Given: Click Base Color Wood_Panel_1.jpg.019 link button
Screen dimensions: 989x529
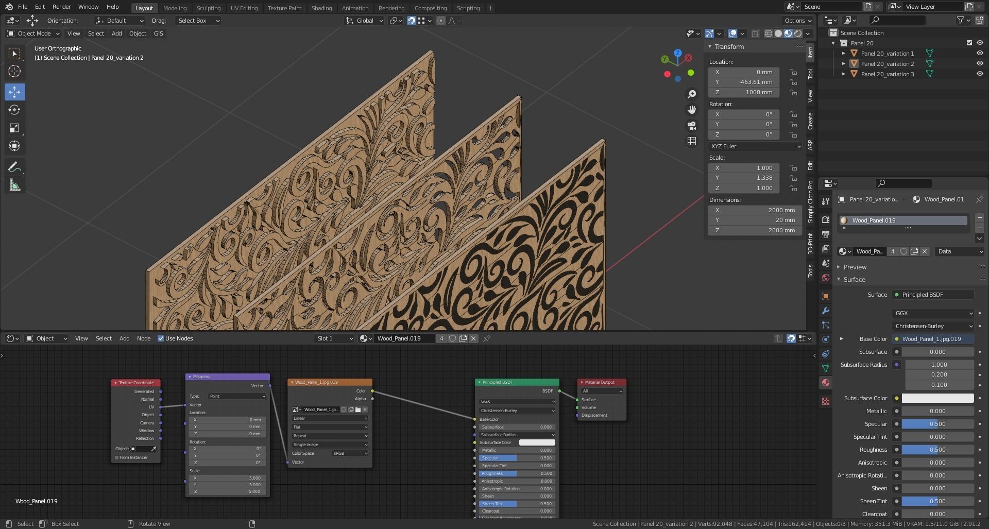Looking at the screenshot, I should pos(933,339).
